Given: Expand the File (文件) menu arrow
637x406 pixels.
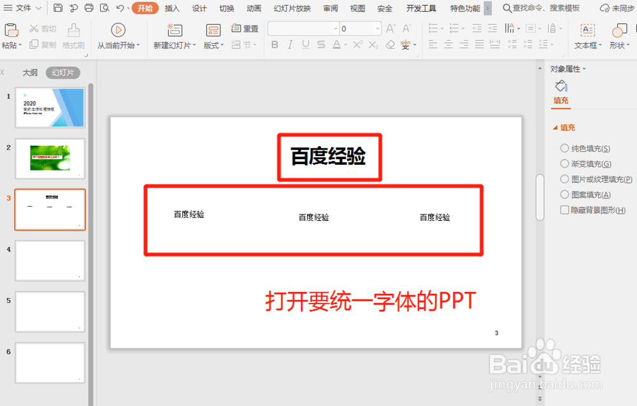Looking at the screenshot, I should click(x=39, y=8).
